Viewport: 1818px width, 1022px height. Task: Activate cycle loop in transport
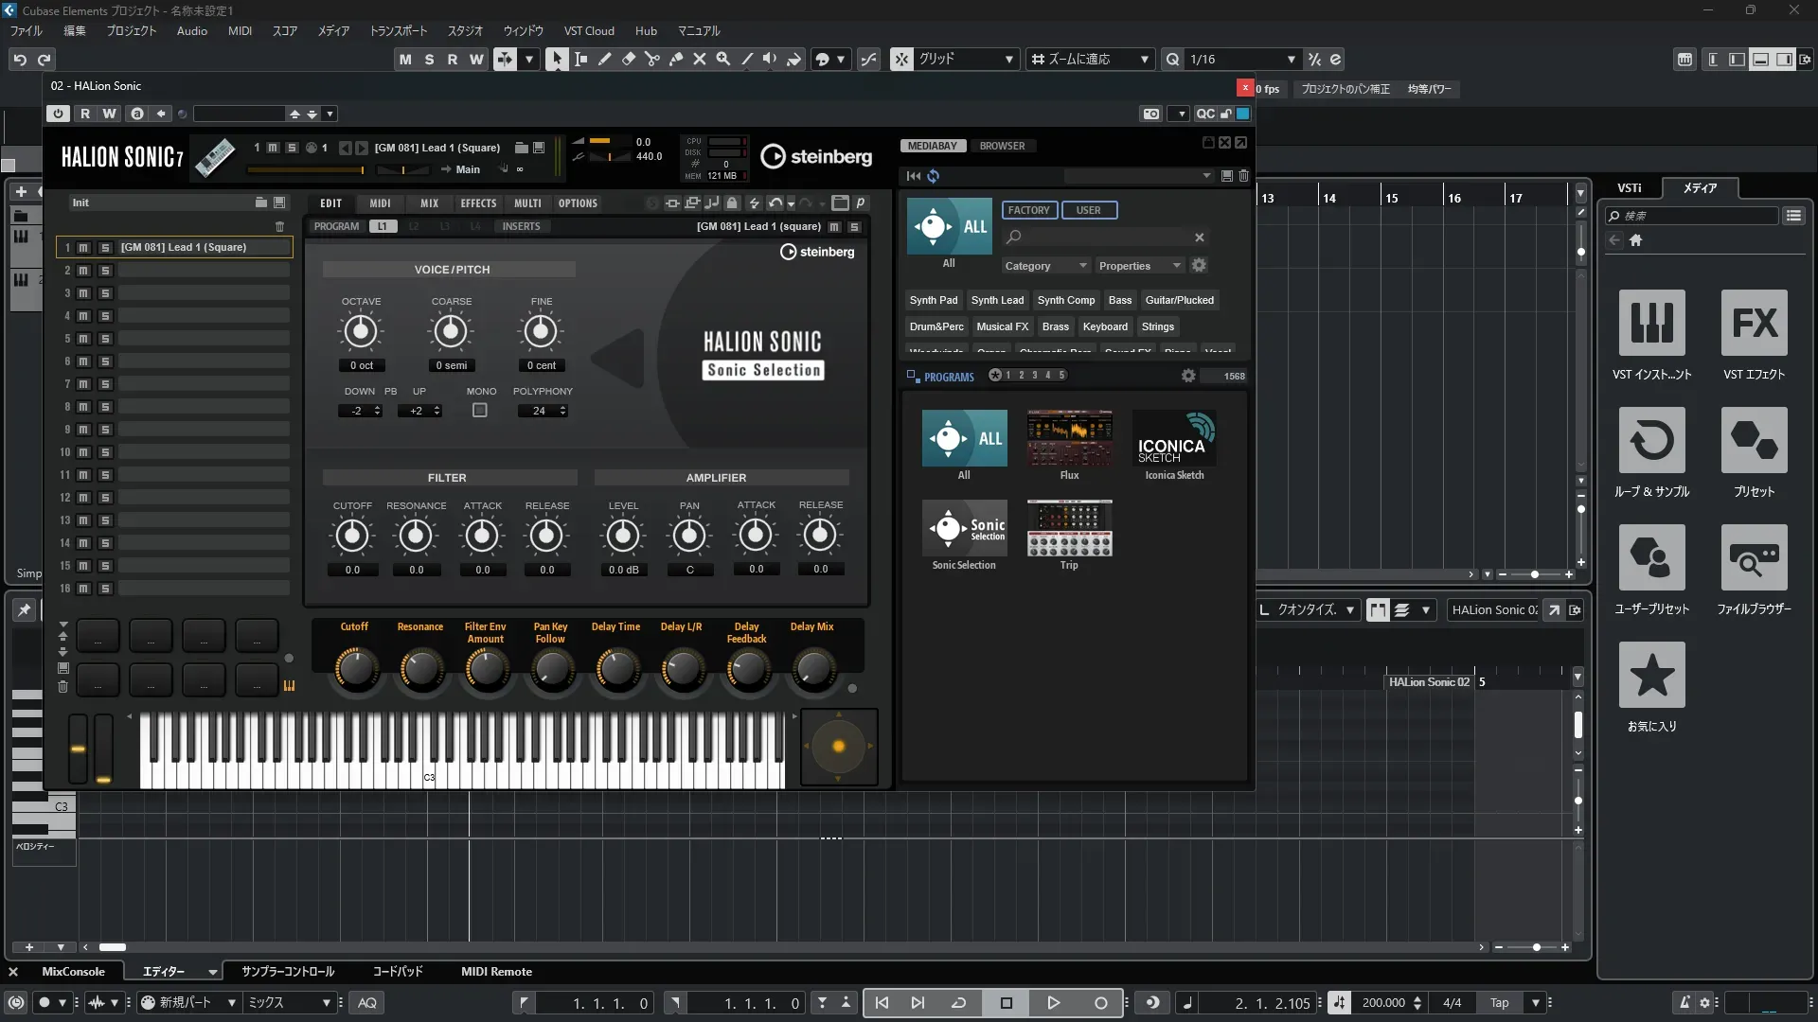pyautogui.click(x=958, y=1003)
